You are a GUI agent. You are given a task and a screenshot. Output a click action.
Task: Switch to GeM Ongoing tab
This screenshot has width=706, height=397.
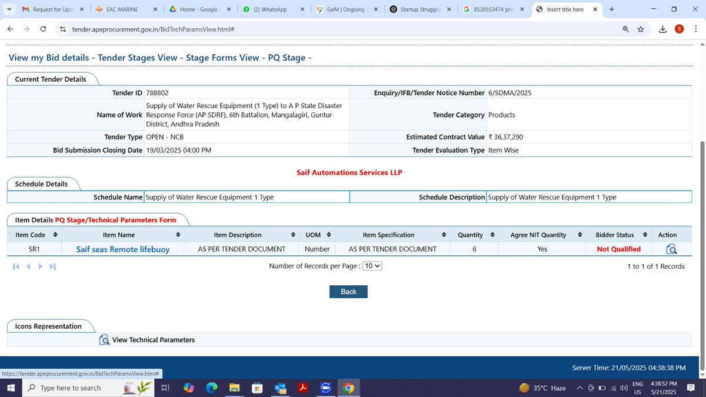coord(346,9)
